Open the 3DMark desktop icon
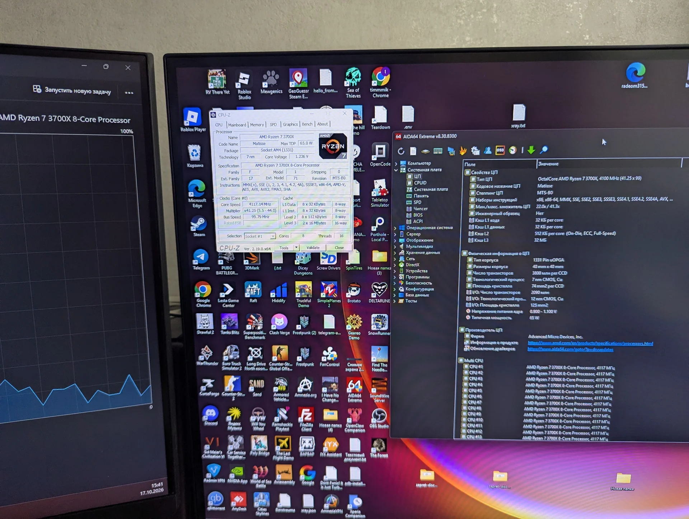The width and height of the screenshot is (689, 519). point(252,261)
